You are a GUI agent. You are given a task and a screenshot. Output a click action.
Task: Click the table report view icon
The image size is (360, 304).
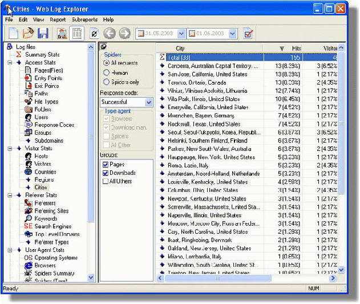coord(77,34)
